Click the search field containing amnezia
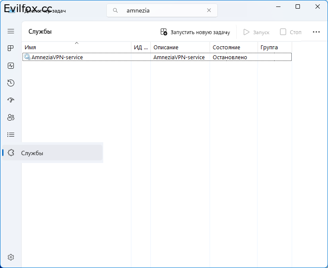The image size is (328, 268). point(164,11)
